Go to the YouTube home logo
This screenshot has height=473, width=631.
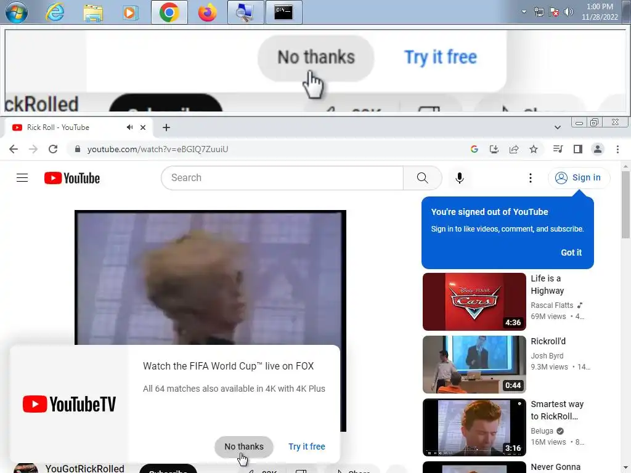(72, 178)
